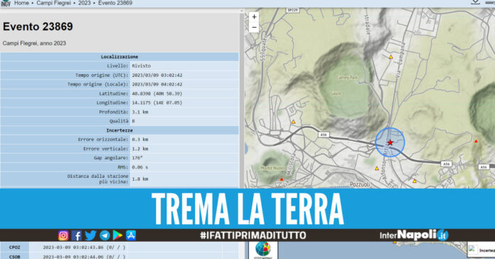495x259 pixels.
Task: Click the CPOZ station row code
Action: [x=14, y=248]
